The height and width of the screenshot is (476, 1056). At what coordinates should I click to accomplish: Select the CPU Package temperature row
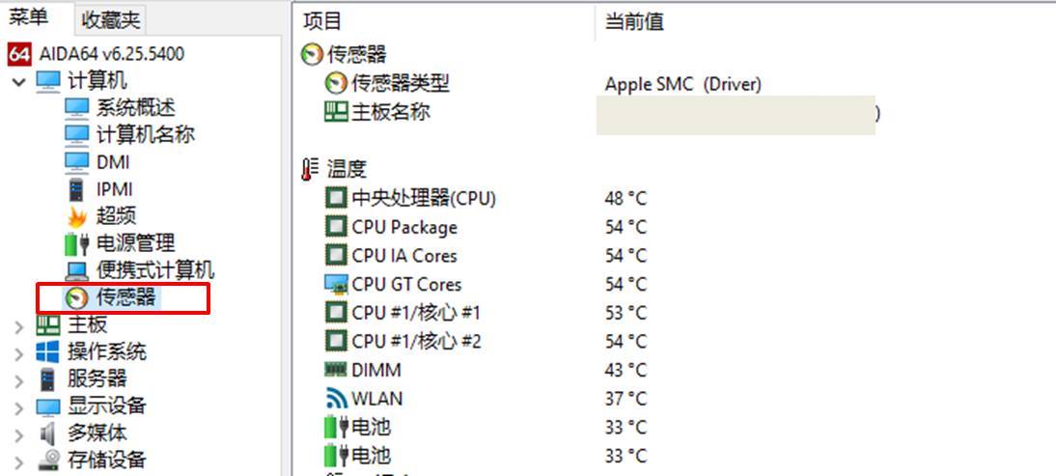[403, 228]
